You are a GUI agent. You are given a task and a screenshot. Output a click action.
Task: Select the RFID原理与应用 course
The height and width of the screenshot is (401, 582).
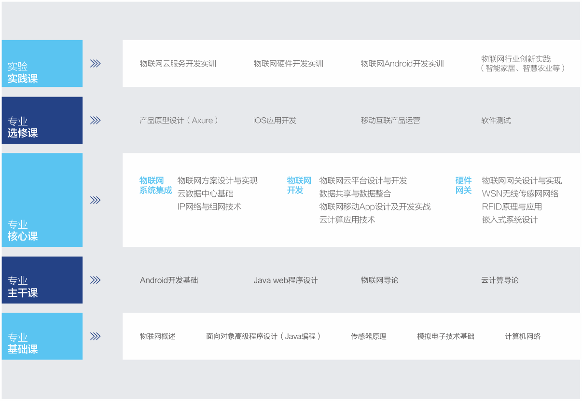512,207
